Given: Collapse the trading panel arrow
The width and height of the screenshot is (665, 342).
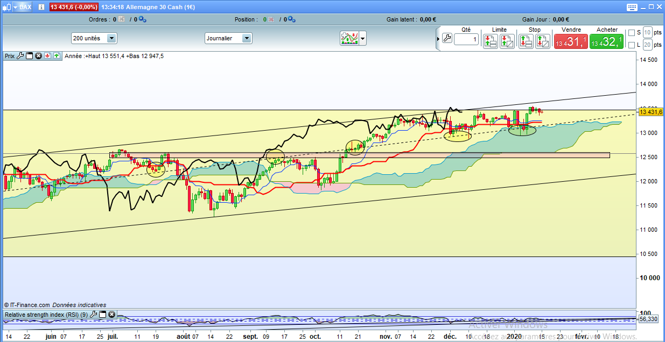Looking at the screenshot, I should click(x=437, y=38).
